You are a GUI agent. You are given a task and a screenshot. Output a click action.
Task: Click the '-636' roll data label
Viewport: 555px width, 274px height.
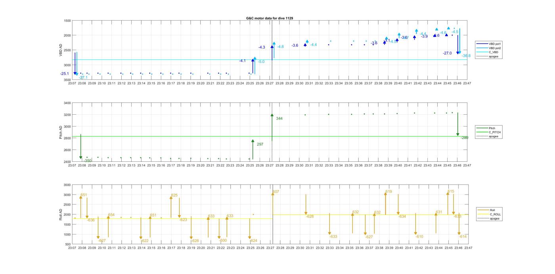(x=91, y=220)
